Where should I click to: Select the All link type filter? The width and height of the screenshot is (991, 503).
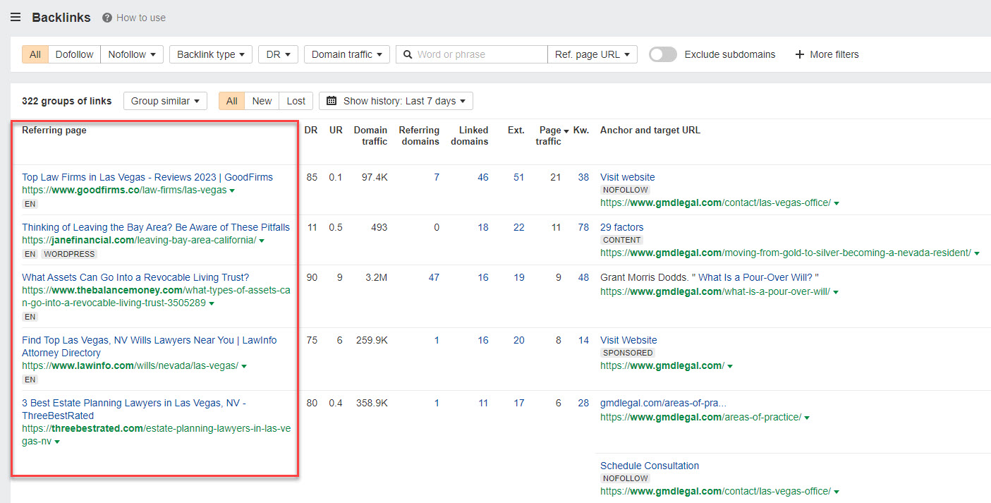click(35, 54)
